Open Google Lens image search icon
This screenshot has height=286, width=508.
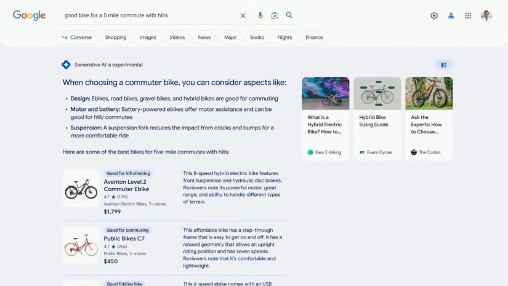pos(275,15)
